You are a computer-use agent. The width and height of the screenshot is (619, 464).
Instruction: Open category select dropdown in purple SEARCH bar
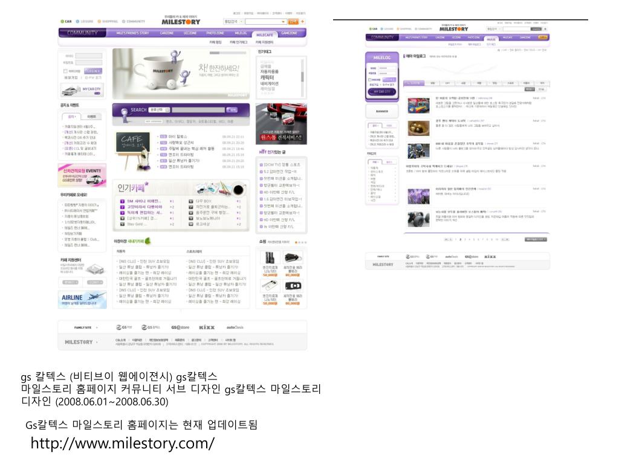tap(159, 110)
